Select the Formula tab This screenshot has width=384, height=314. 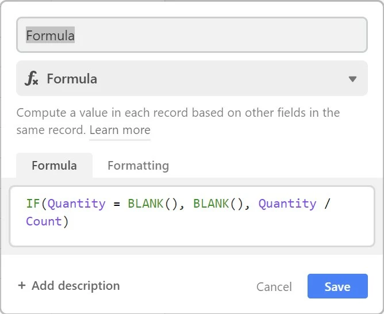coord(54,166)
